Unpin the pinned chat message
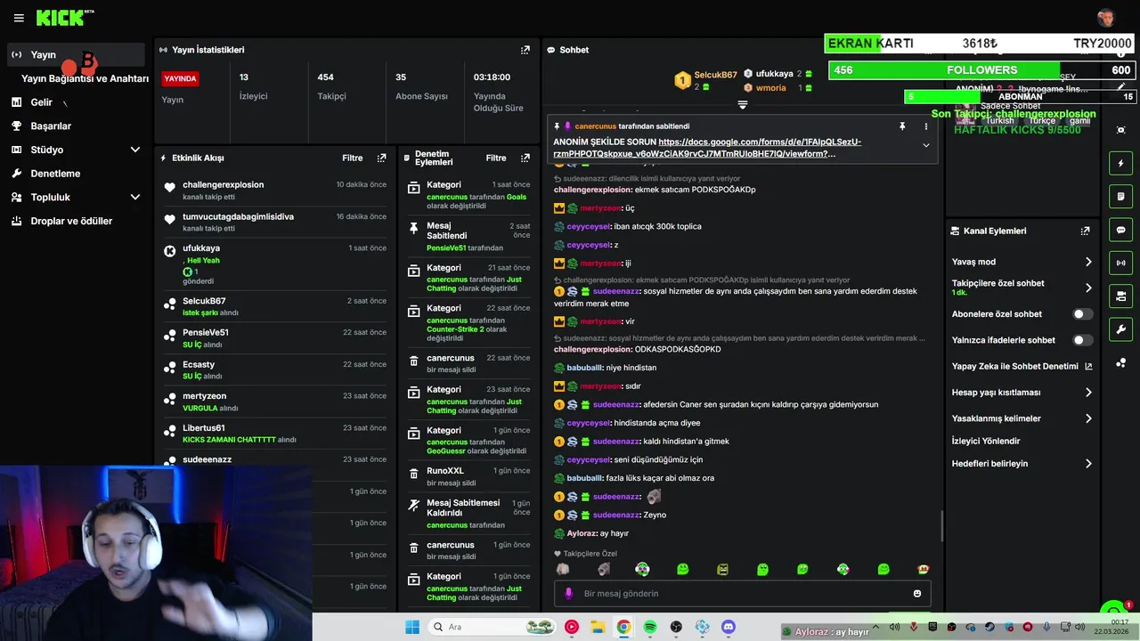1140x641 pixels. point(902,126)
